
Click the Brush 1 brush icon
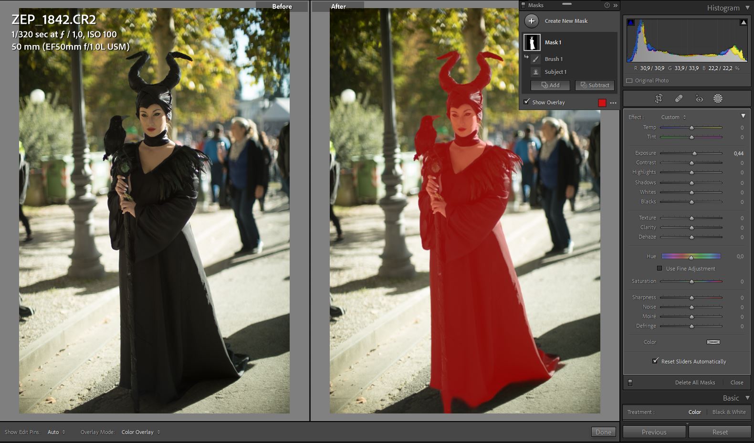point(536,59)
